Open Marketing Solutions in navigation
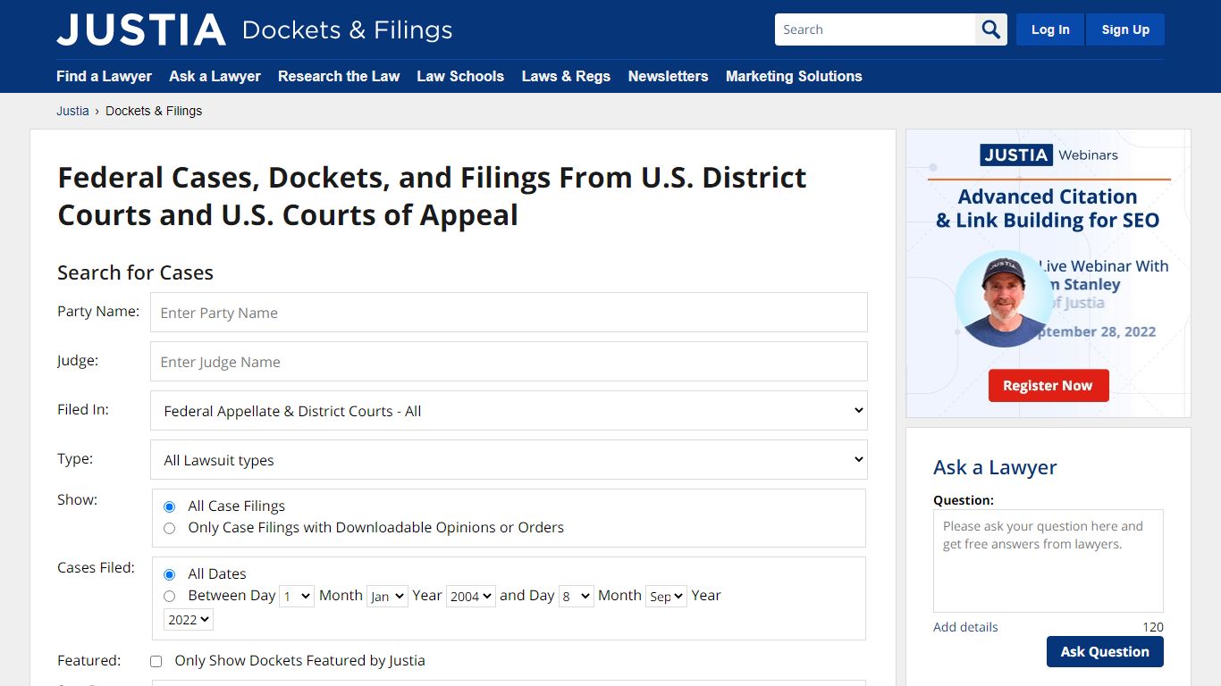This screenshot has width=1221, height=686. 794,76
